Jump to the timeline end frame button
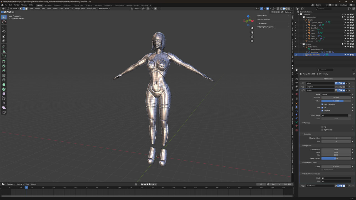The height and width of the screenshot is (200, 356). [155, 184]
